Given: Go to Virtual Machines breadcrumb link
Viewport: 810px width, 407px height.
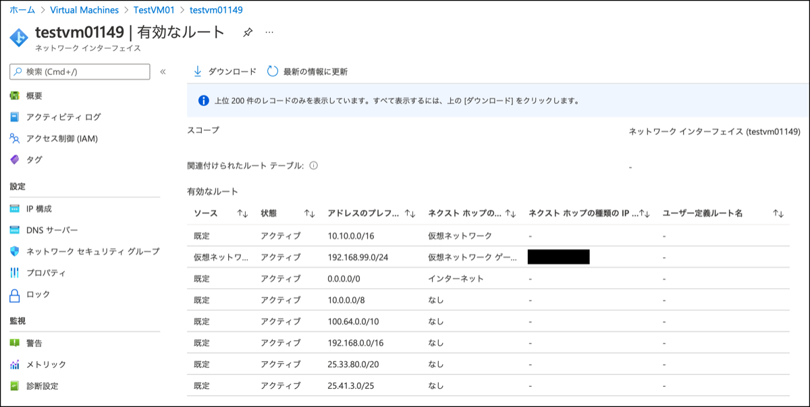Looking at the screenshot, I should (84, 10).
